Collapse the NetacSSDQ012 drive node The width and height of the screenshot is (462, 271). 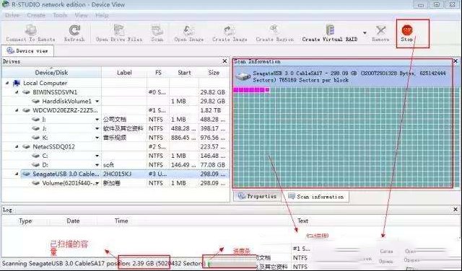coord(17,146)
